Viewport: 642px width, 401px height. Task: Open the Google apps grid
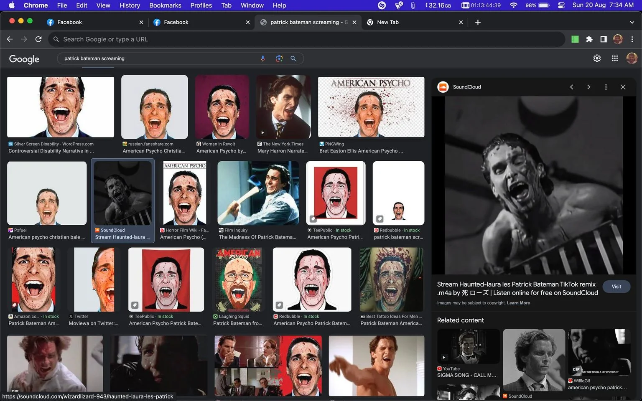pos(615,58)
